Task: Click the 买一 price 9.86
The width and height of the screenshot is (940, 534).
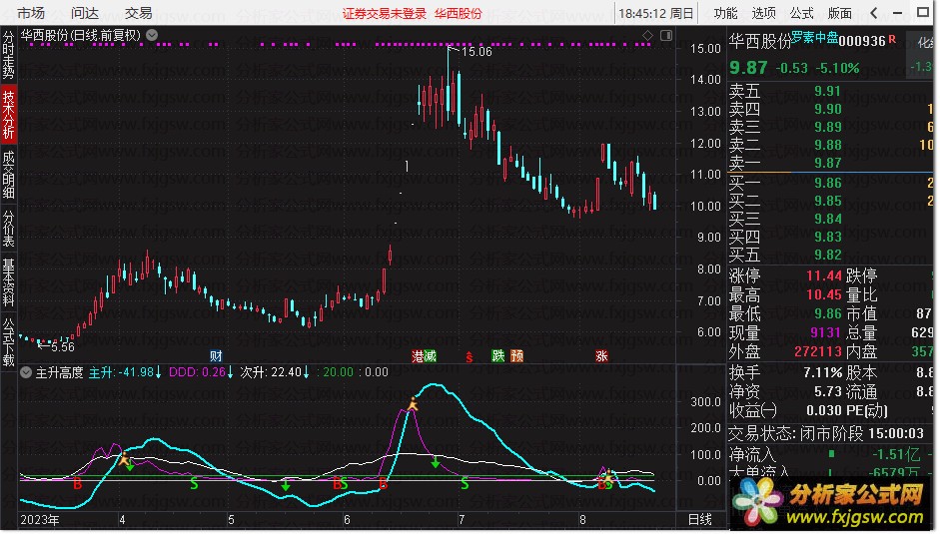Action: coord(828,183)
